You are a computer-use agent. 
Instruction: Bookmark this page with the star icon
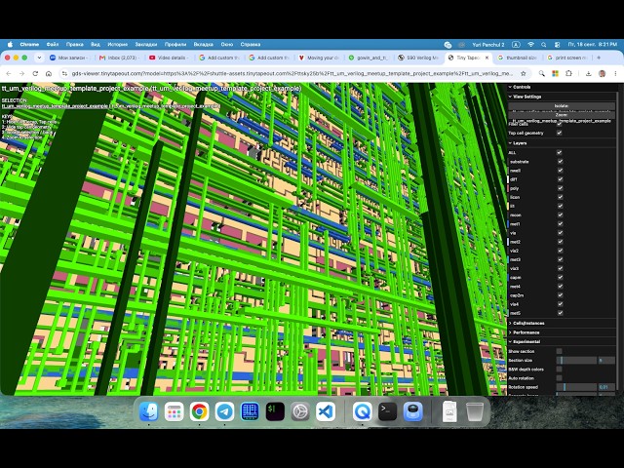(x=524, y=74)
